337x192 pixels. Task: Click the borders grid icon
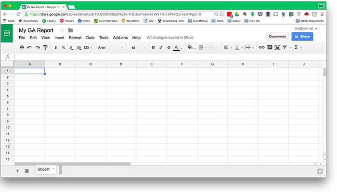pyautogui.click(x=201, y=48)
